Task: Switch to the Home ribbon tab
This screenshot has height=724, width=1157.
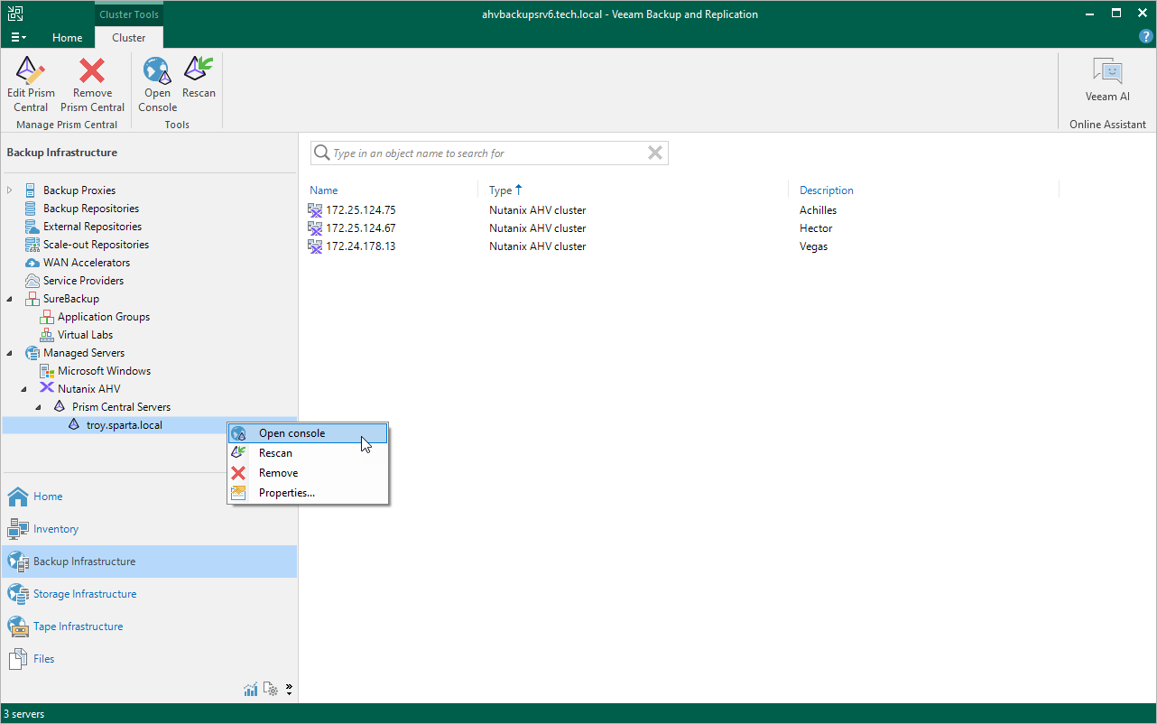Action: click(x=68, y=38)
